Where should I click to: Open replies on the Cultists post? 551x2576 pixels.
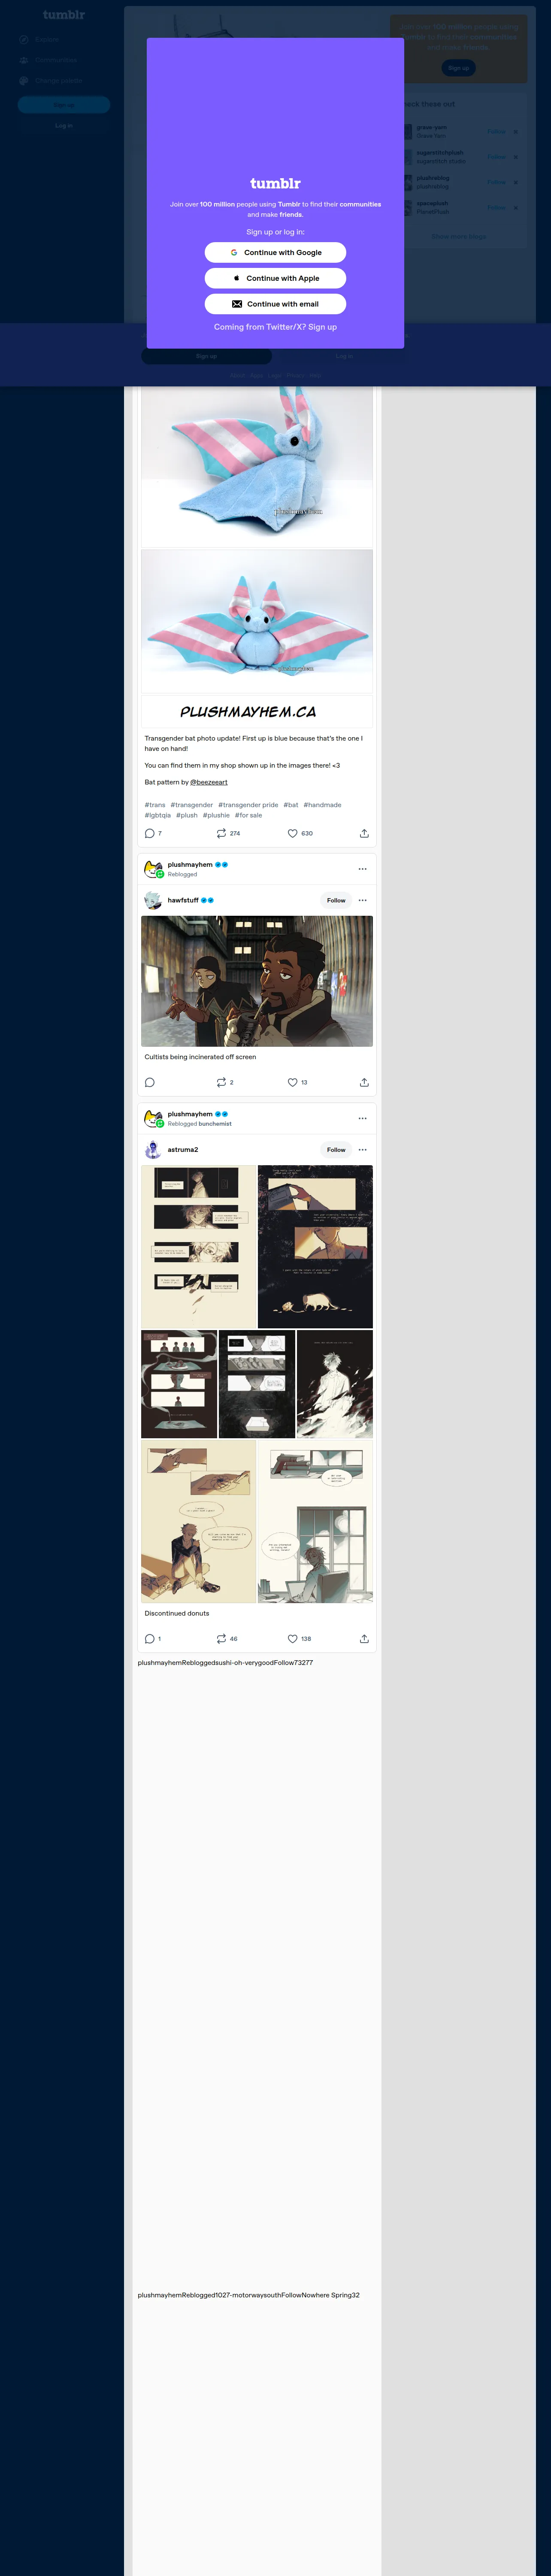(150, 1082)
